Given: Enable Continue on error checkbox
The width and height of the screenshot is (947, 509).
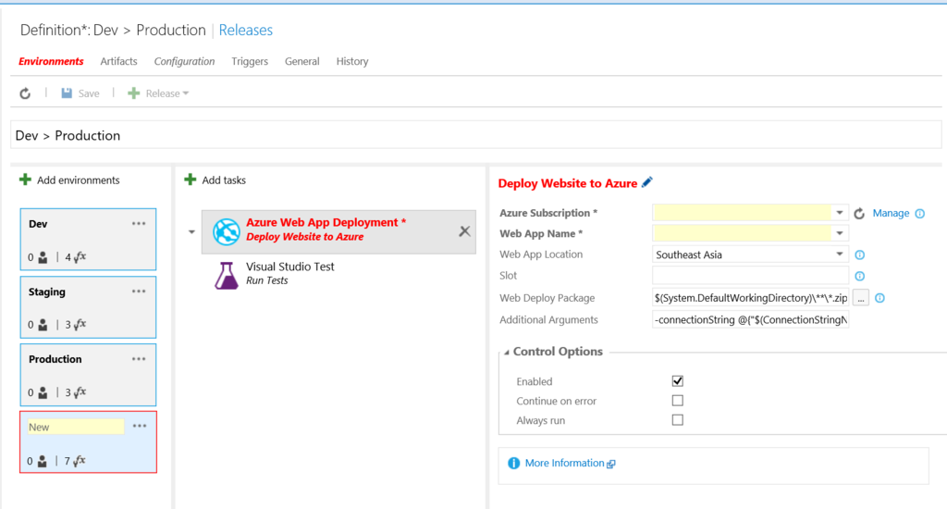Looking at the screenshot, I should coord(678,400).
